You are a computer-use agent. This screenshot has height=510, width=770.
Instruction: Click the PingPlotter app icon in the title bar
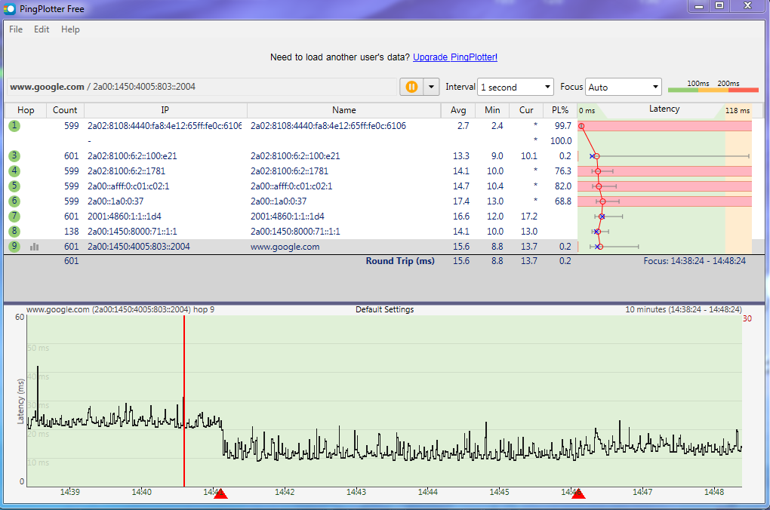click(9, 9)
